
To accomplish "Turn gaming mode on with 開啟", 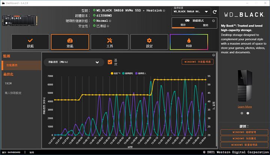I will click(183, 25).
